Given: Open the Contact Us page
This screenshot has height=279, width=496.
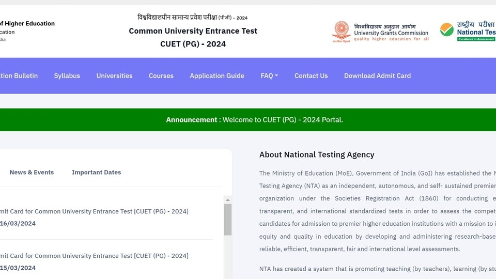Looking at the screenshot, I should (x=311, y=75).
